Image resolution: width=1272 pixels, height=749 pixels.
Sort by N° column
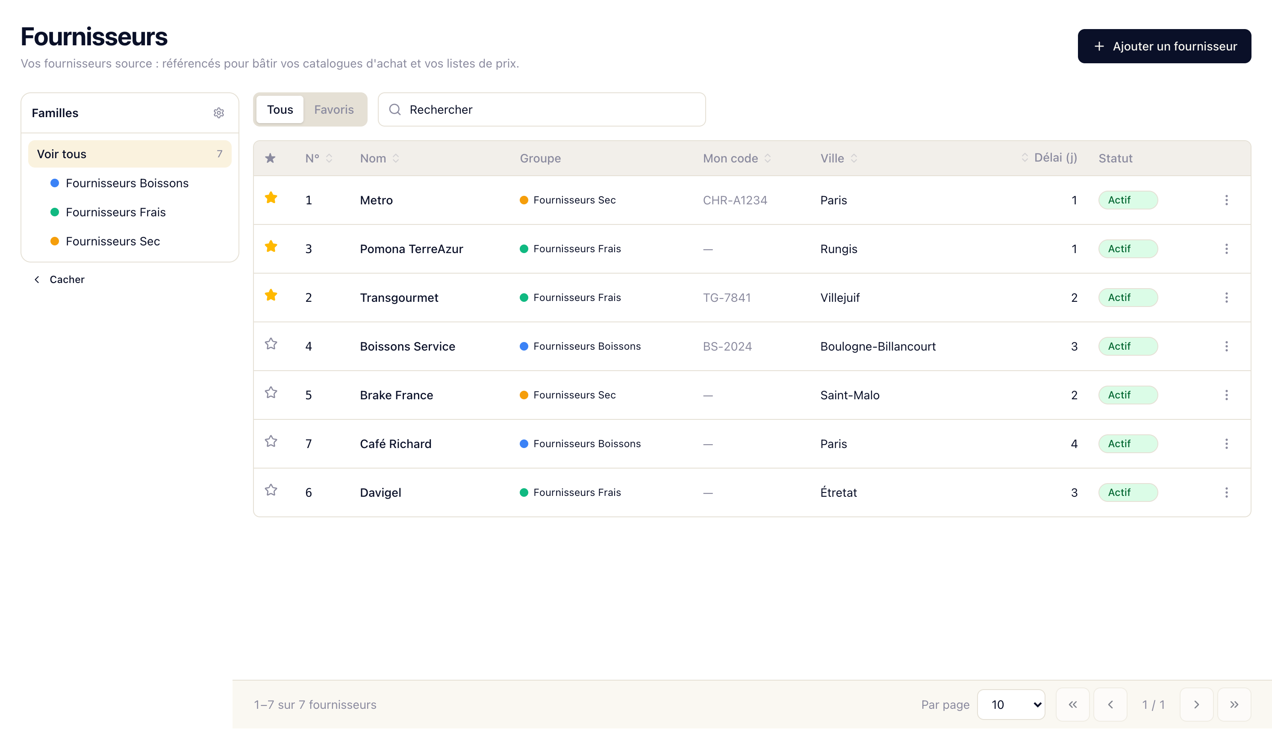[319, 159]
